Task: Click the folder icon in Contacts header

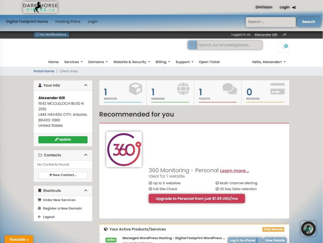Action: click(40, 155)
